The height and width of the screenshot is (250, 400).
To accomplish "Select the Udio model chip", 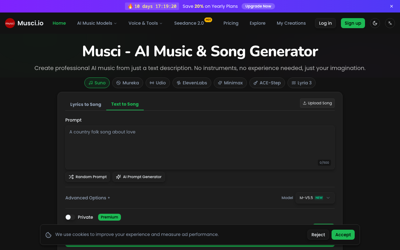I will [x=158, y=83].
